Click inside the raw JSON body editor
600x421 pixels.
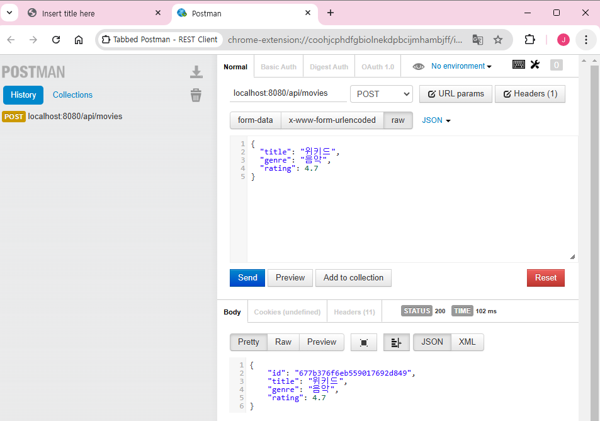point(412,199)
